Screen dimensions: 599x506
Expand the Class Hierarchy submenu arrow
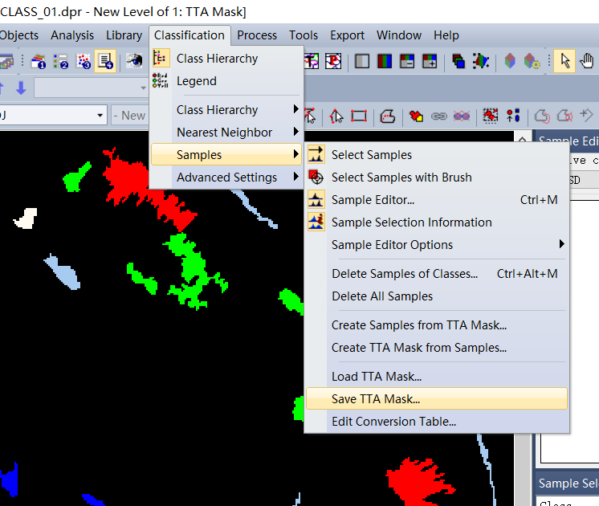coord(295,109)
